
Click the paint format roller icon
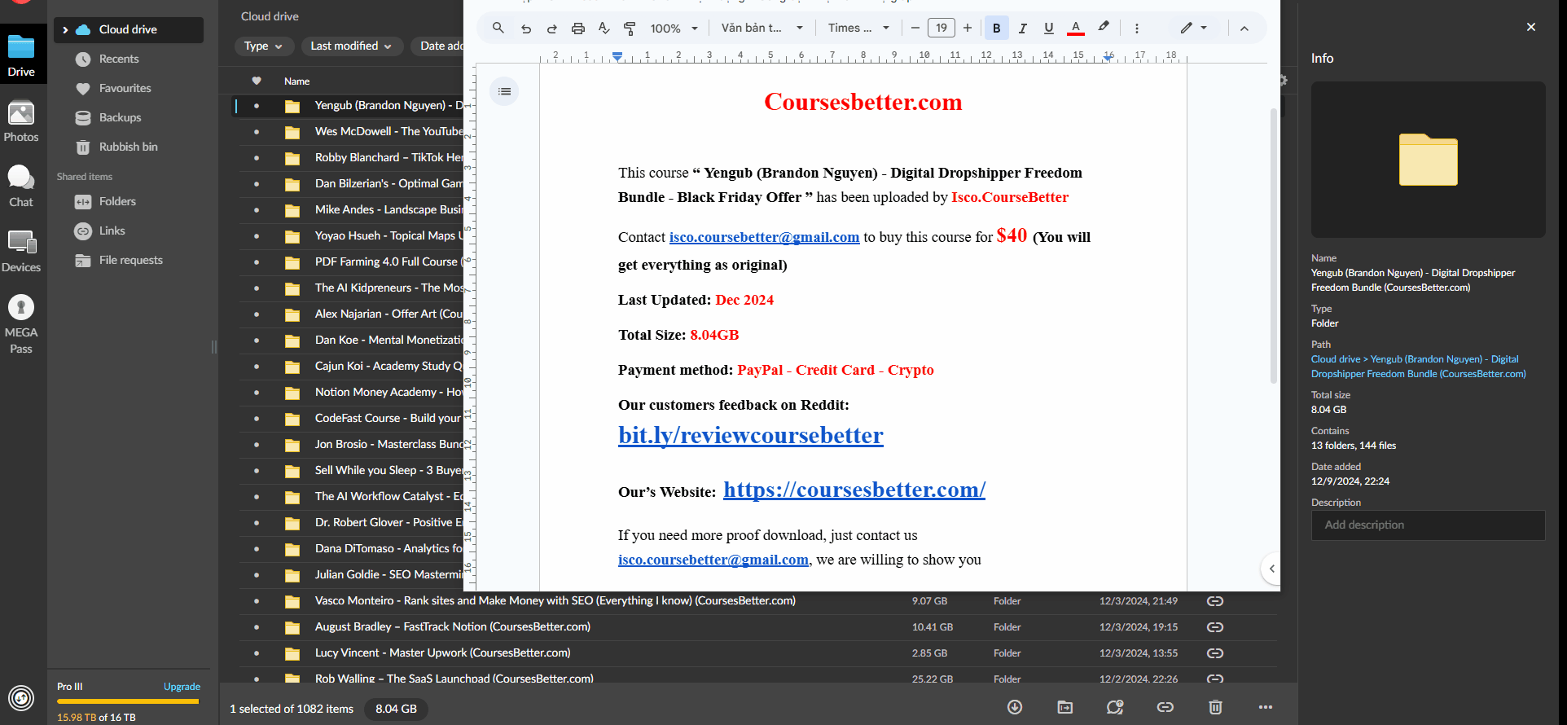(630, 29)
